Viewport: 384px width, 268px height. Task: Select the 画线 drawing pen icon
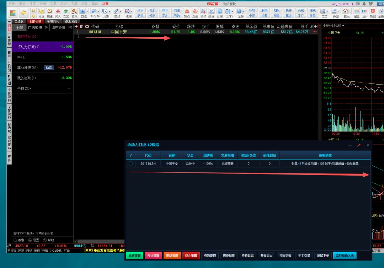[x=116, y=11]
